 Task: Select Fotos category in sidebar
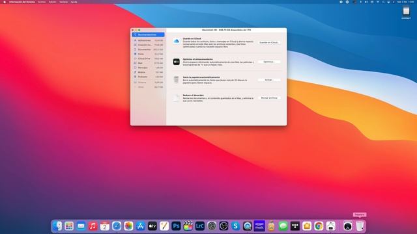tap(148, 54)
